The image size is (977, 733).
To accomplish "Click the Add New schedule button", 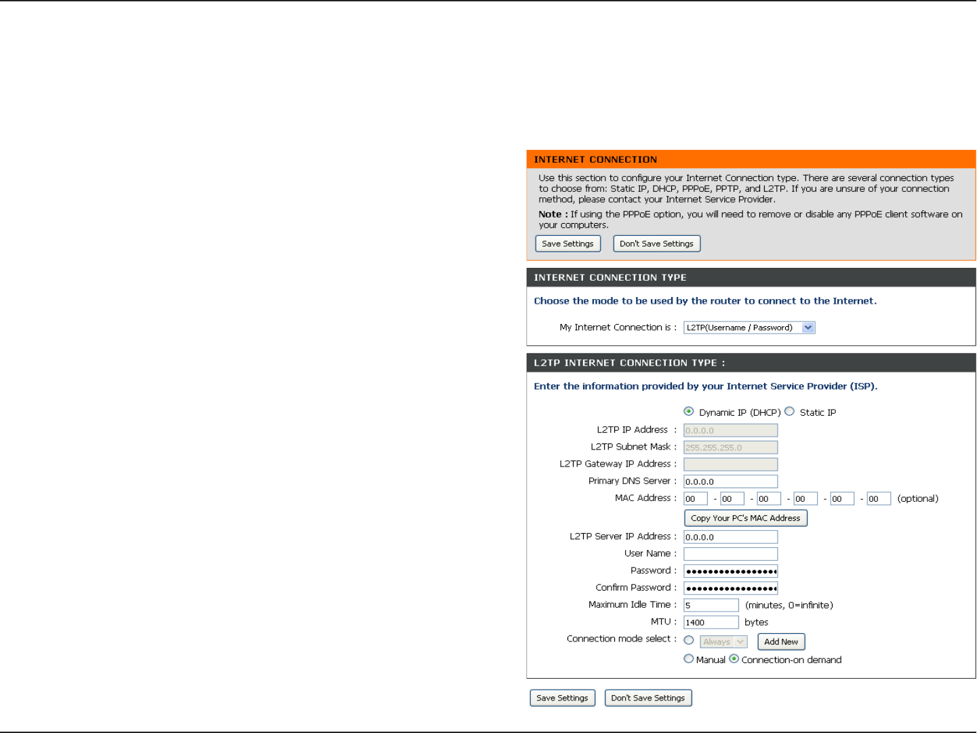I will [x=781, y=641].
